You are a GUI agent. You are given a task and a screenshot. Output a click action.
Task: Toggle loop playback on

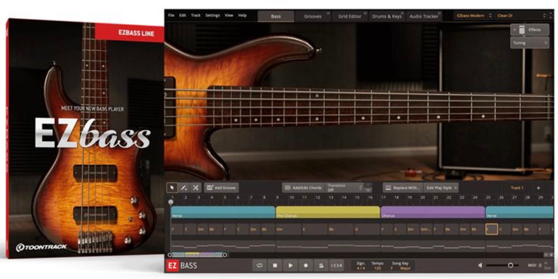[x=260, y=265]
